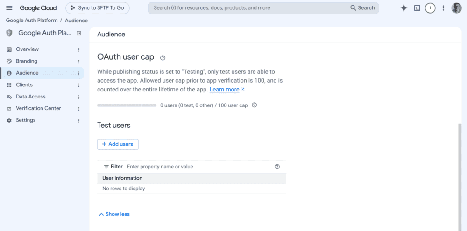The image size is (467, 231).
Task: Open the Branding page
Action: pos(27,61)
